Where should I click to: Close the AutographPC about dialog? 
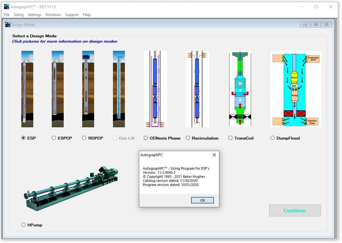coord(202,200)
